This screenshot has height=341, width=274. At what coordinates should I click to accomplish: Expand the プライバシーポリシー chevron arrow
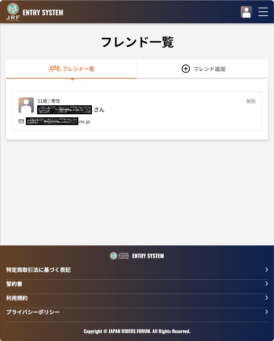pos(266,312)
